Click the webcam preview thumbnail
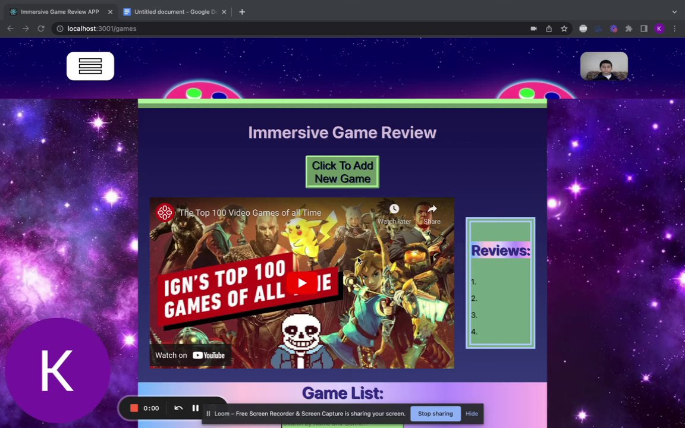 coord(604,66)
